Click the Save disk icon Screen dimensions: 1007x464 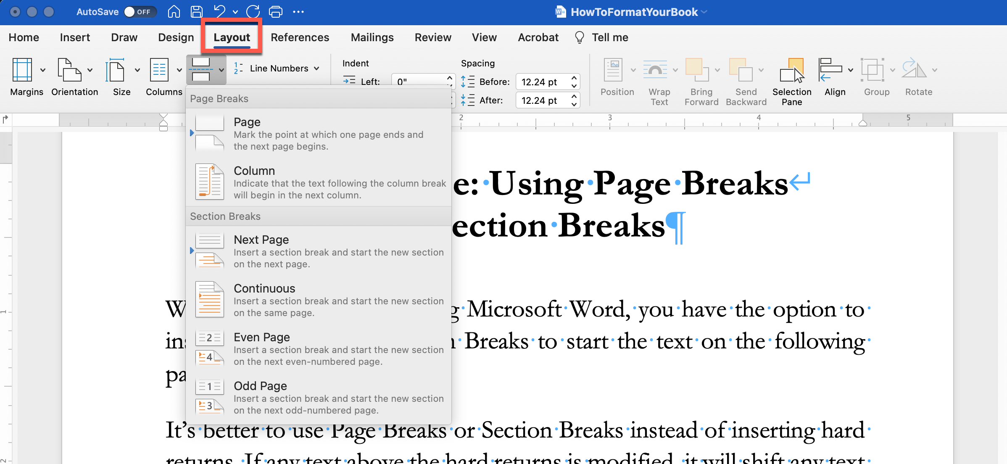(x=196, y=12)
